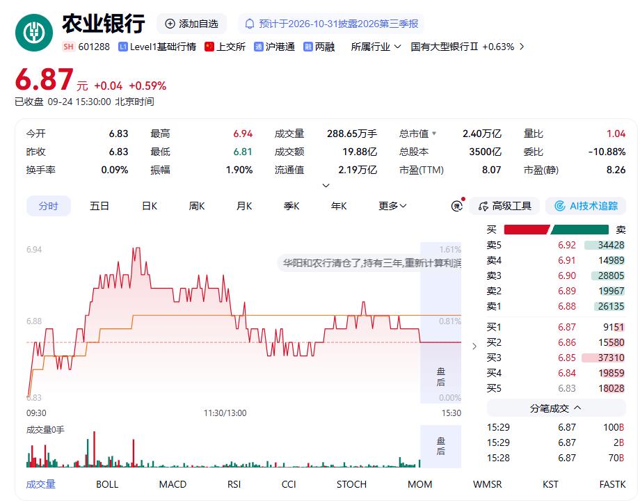Click the arrow after +0.63% industry change
This screenshot has width=640, height=503.
coord(522,47)
